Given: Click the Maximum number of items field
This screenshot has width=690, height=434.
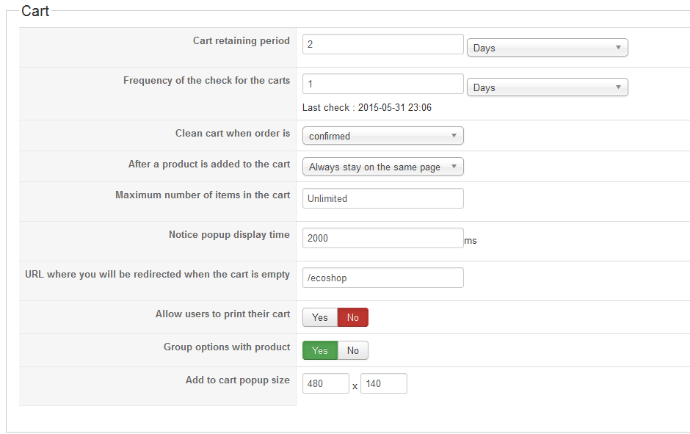Looking at the screenshot, I should (382, 198).
